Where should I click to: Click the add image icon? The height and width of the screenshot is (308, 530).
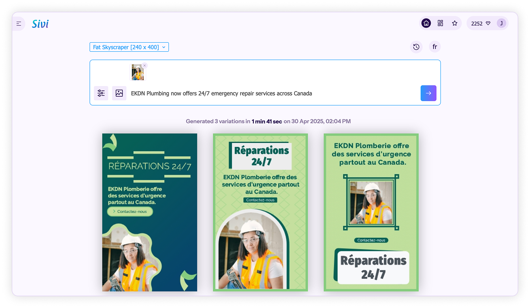(x=119, y=93)
